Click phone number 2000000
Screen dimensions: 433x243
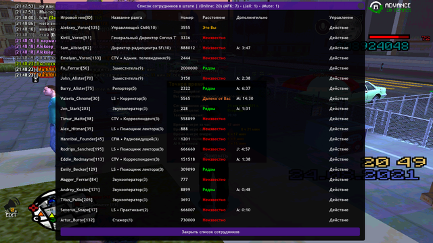[x=189, y=68]
